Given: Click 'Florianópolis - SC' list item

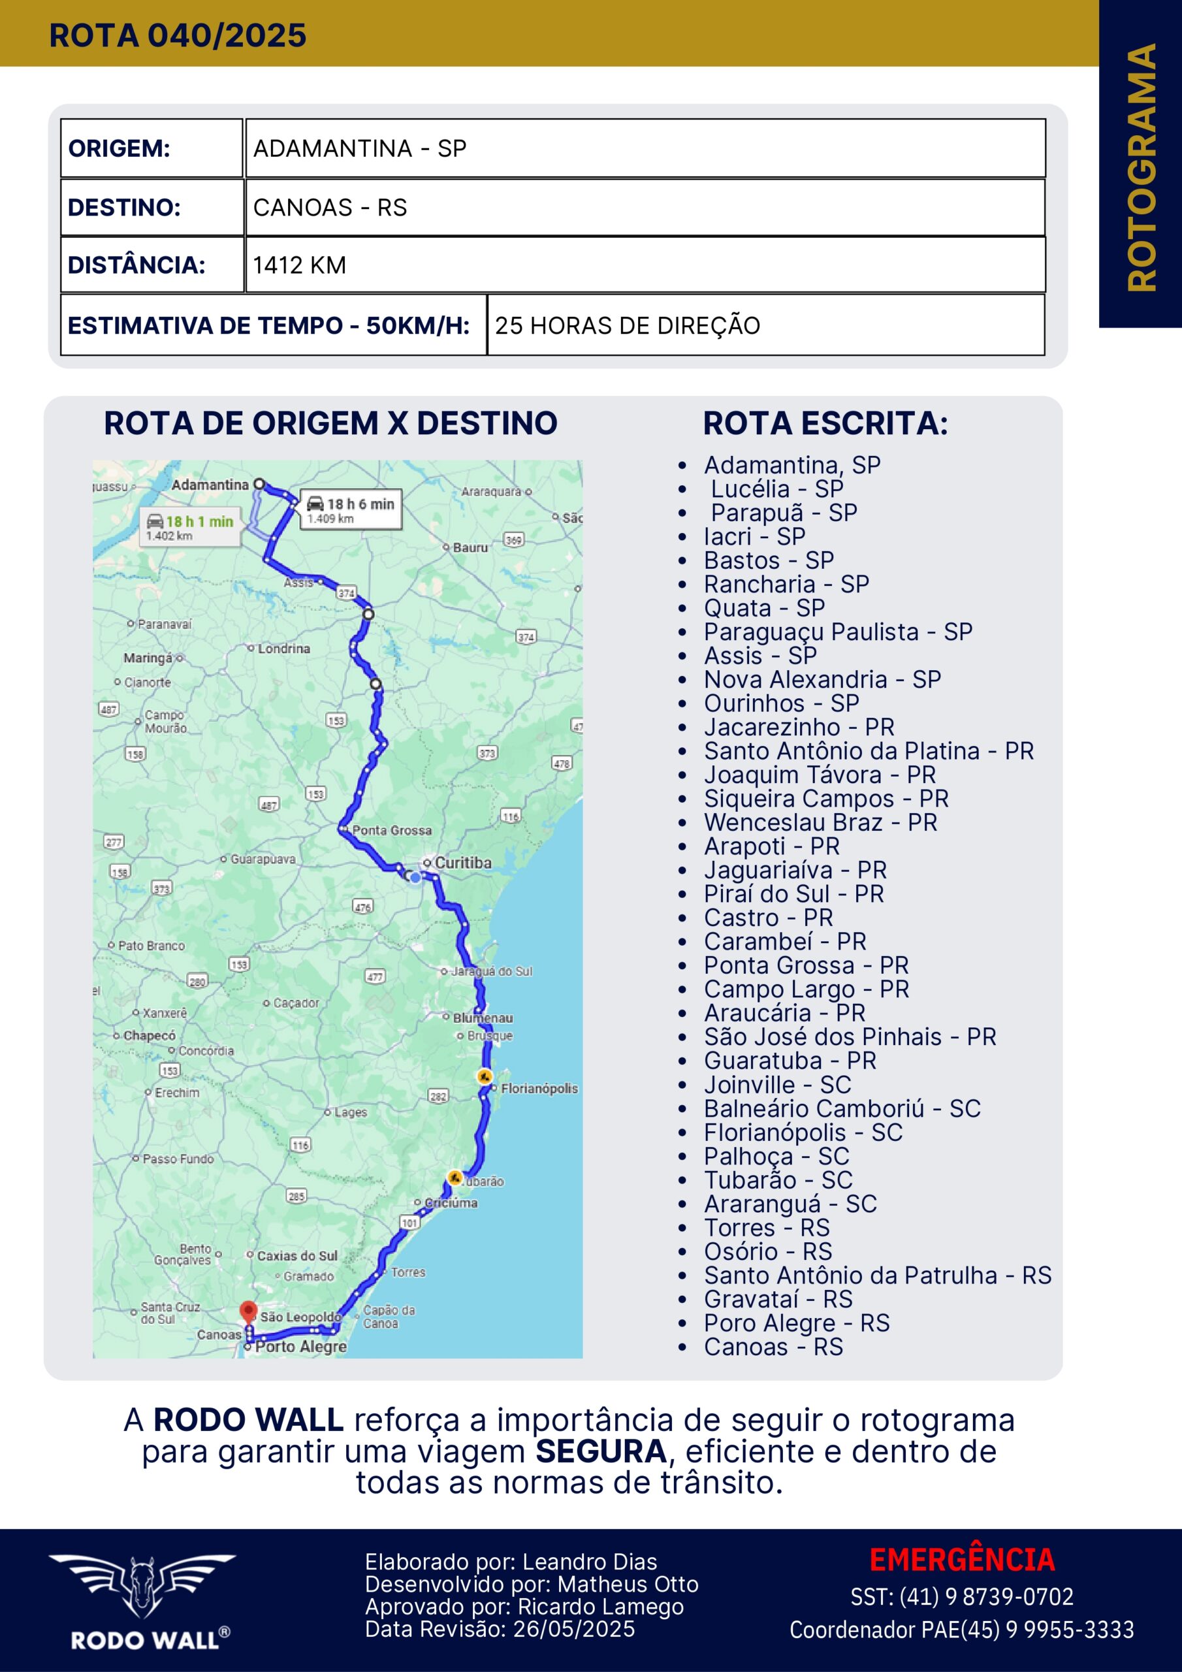Looking at the screenshot, I should click(803, 1133).
